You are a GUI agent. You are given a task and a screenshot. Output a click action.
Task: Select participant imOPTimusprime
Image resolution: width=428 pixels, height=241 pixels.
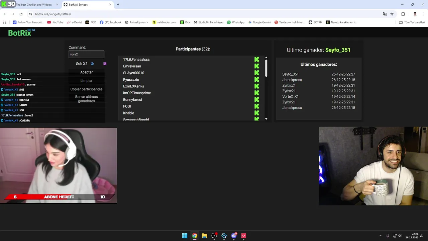(x=137, y=93)
